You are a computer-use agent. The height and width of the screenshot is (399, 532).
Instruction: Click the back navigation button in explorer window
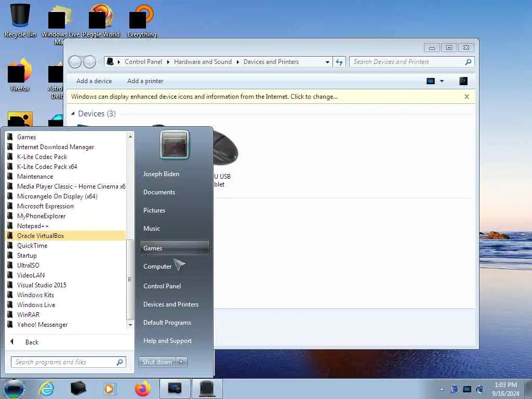point(75,62)
